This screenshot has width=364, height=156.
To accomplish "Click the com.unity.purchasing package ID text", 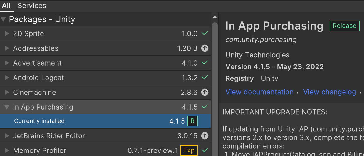I will click(x=261, y=40).
